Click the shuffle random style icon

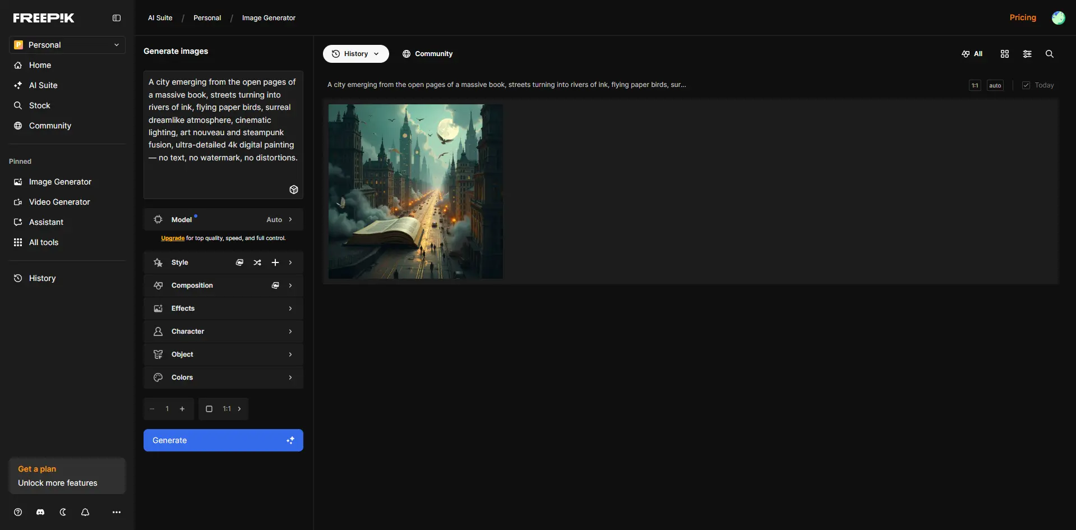point(257,262)
